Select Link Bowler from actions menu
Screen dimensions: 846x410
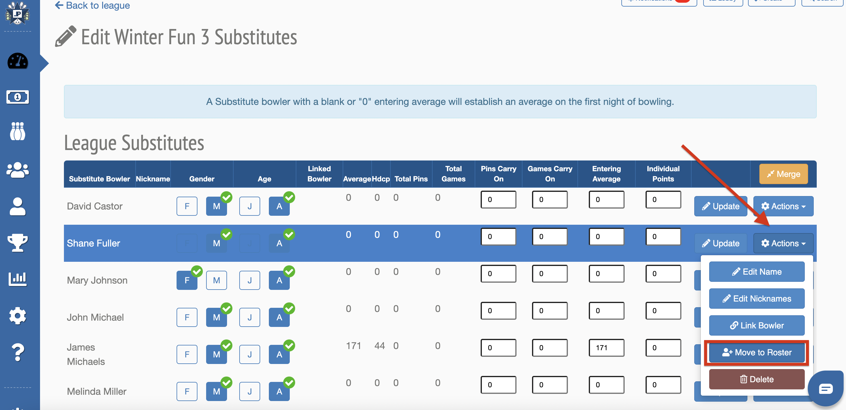coord(757,325)
